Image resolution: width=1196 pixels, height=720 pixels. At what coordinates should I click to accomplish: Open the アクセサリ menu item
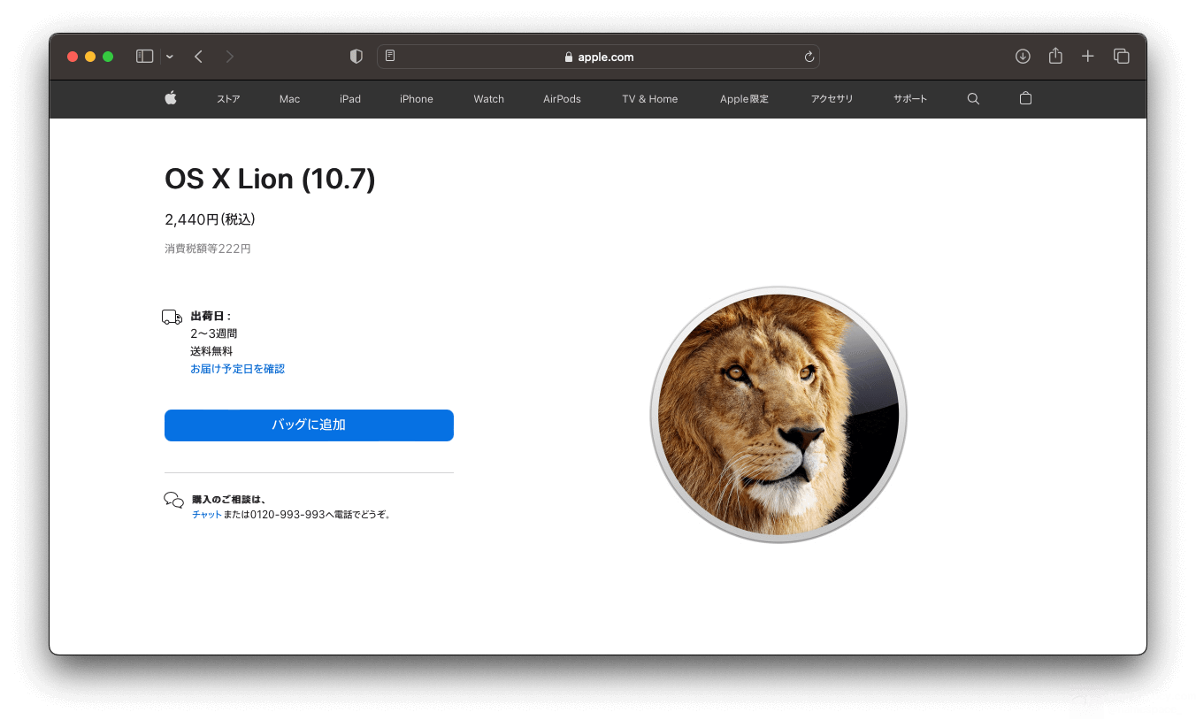coord(832,99)
